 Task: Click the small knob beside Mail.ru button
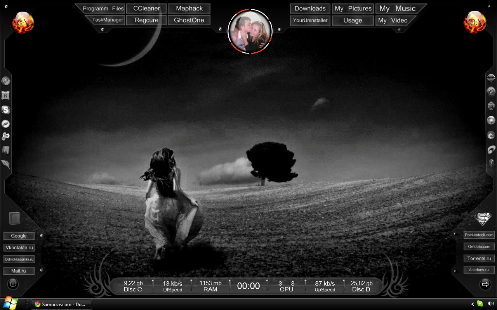click(x=41, y=270)
